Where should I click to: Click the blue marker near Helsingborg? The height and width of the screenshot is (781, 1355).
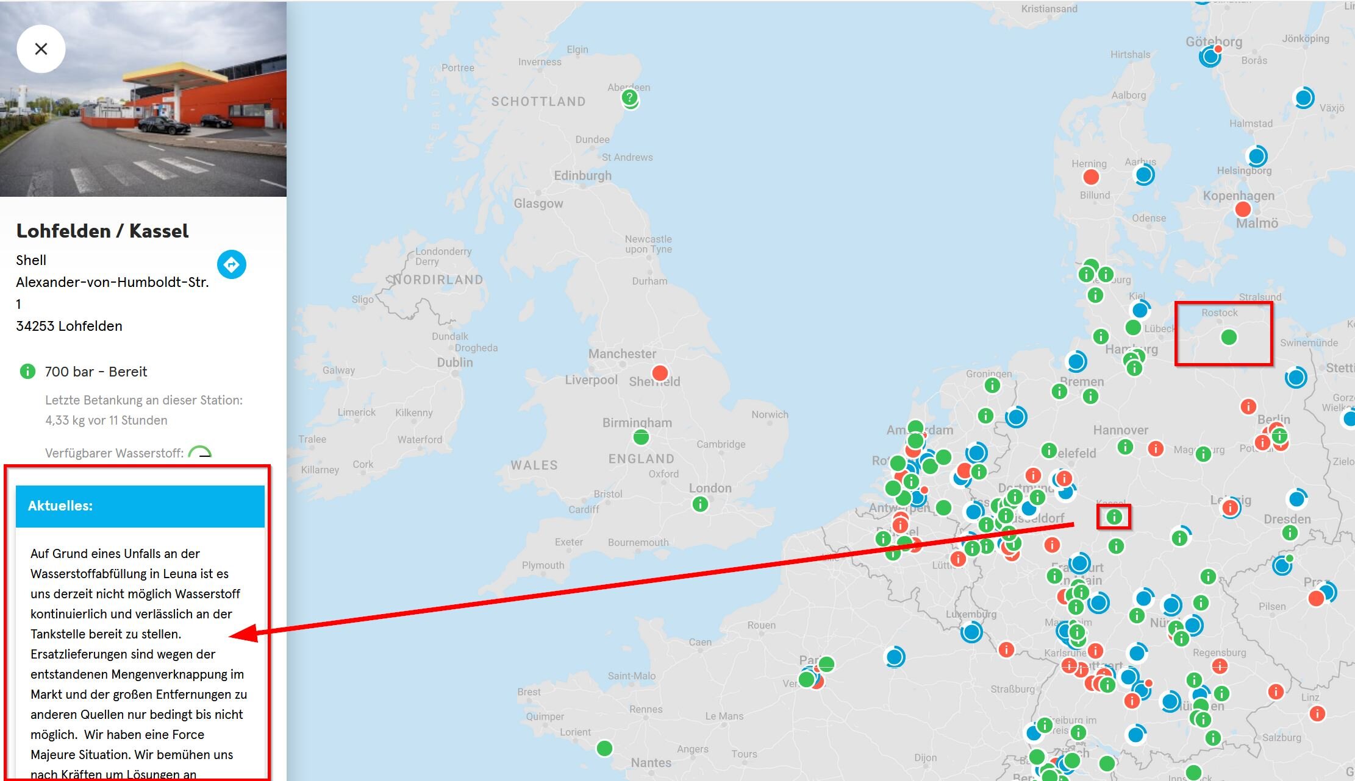pos(1257,157)
